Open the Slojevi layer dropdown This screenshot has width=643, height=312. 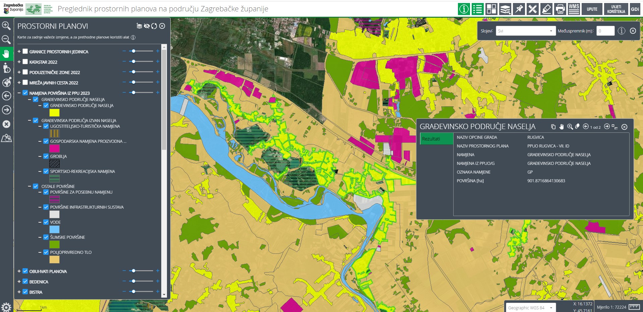(525, 31)
